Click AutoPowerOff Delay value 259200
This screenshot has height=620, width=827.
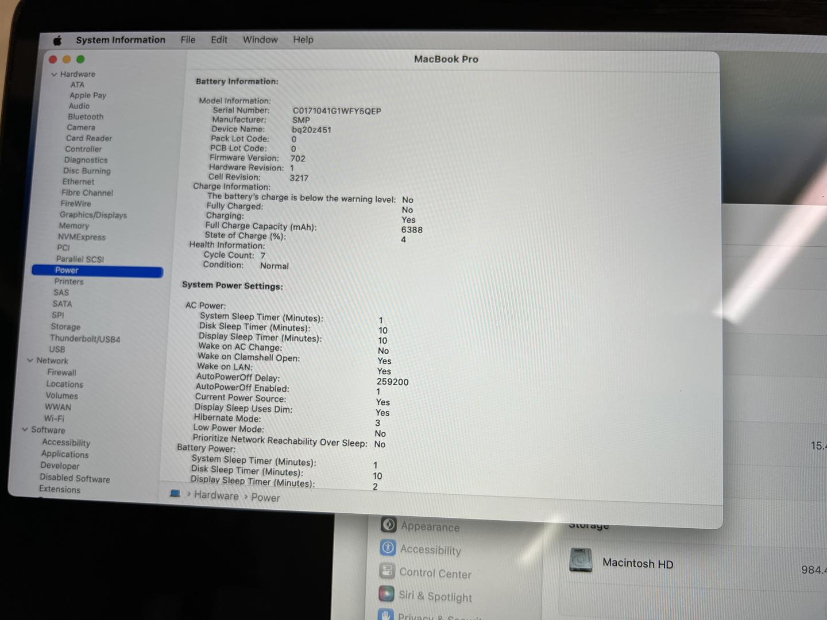pyautogui.click(x=392, y=382)
